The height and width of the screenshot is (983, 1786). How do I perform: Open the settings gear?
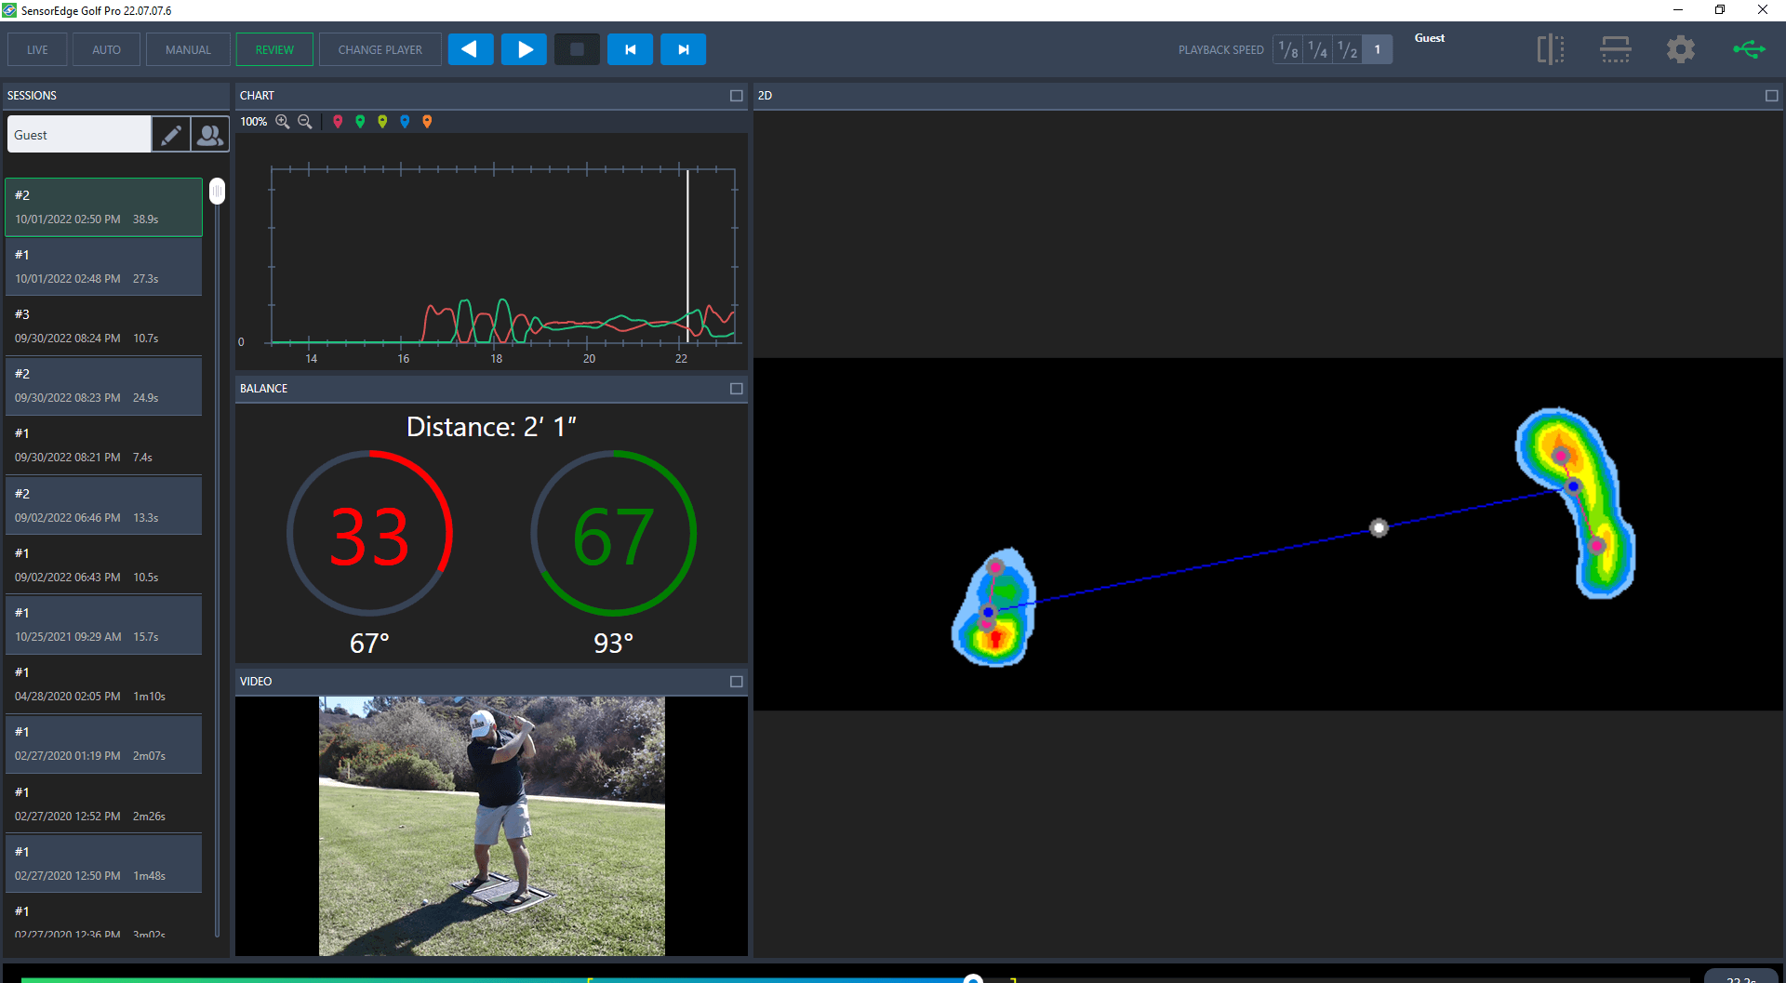coord(1680,49)
